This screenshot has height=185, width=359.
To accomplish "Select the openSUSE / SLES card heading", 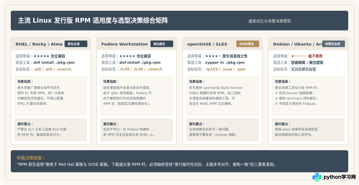I will (207, 44).
